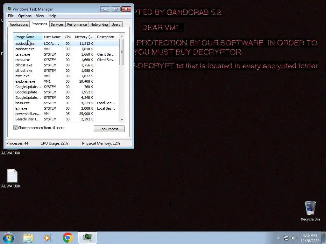Open Google Chrome from the taskbar

[x=67, y=238]
